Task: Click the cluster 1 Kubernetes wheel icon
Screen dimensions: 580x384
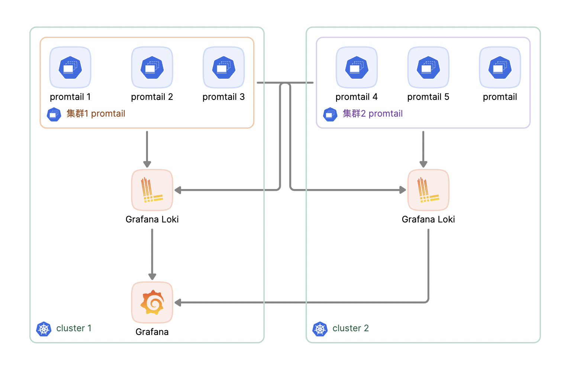Action: pos(44,329)
